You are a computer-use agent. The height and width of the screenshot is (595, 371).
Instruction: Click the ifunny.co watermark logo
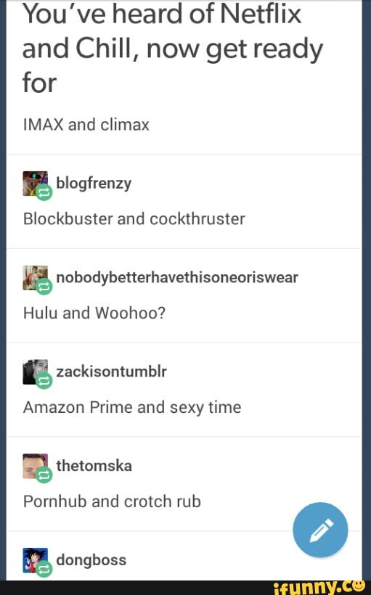point(319,588)
